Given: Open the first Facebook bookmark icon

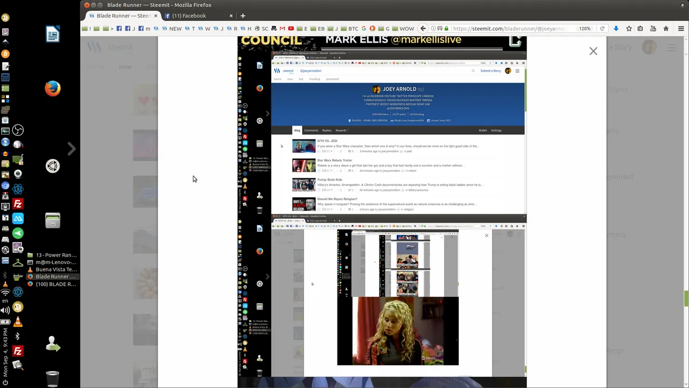Looking at the screenshot, I should click(x=119, y=29).
